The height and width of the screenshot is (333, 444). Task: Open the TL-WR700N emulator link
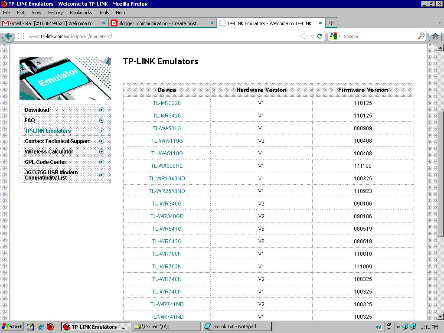click(167, 254)
